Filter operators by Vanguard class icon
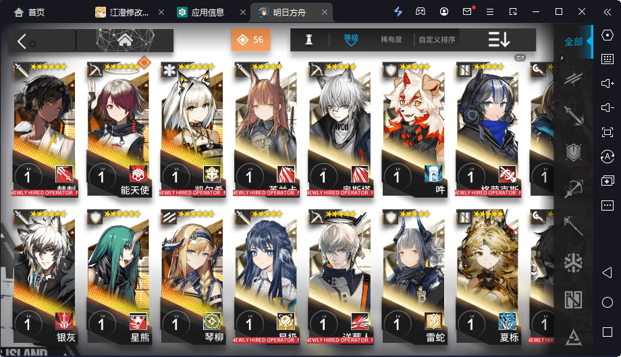The image size is (621, 357). pos(573,78)
